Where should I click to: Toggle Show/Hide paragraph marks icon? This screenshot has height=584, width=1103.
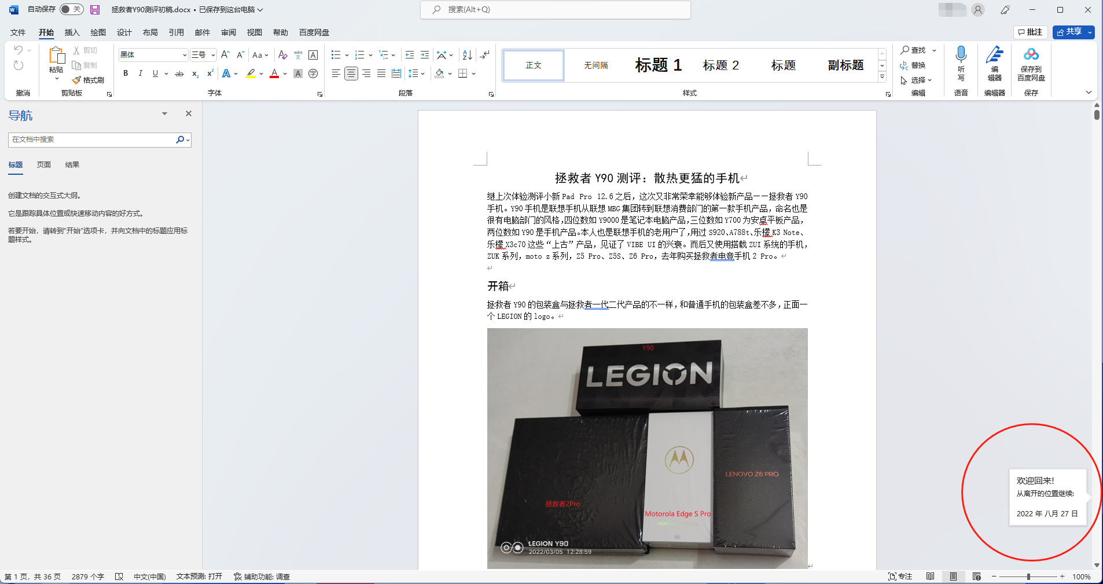[x=485, y=55]
